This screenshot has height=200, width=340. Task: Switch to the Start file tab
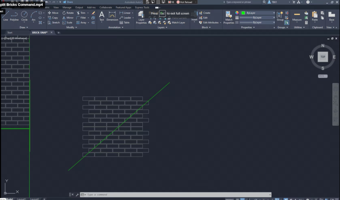[10, 33]
